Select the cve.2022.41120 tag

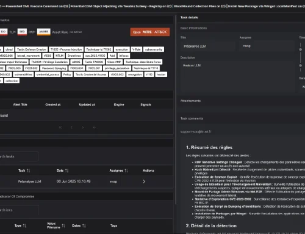95,56
